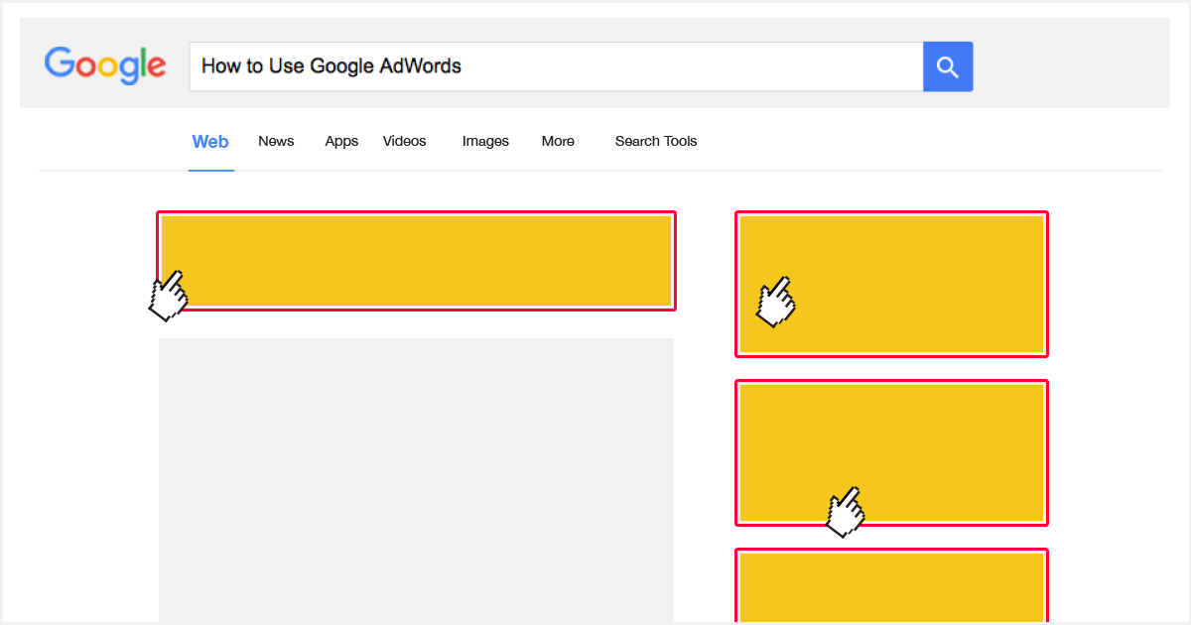This screenshot has width=1191, height=625.
Task: Open the News tab
Action: point(276,141)
